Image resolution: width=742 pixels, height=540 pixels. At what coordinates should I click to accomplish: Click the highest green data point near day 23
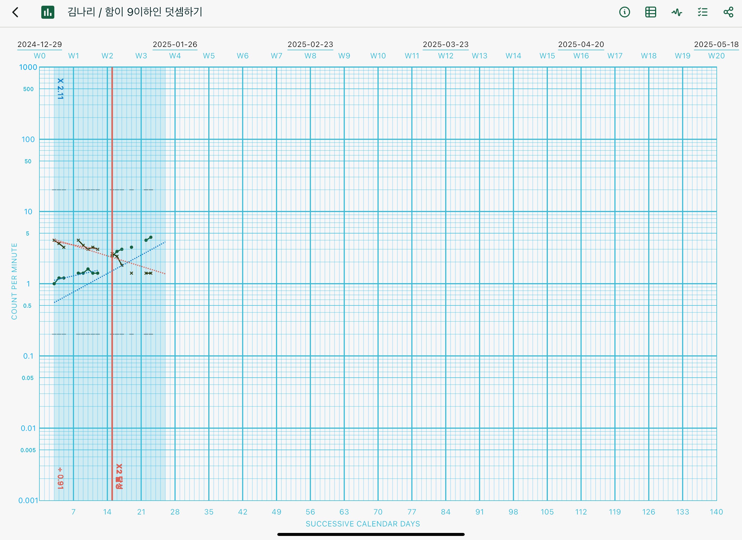click(x=150, y=238)
